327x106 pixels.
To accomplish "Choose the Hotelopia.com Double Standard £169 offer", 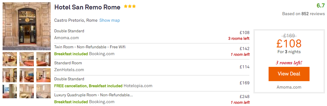I will pyautogui.click(x=152, y=83).
